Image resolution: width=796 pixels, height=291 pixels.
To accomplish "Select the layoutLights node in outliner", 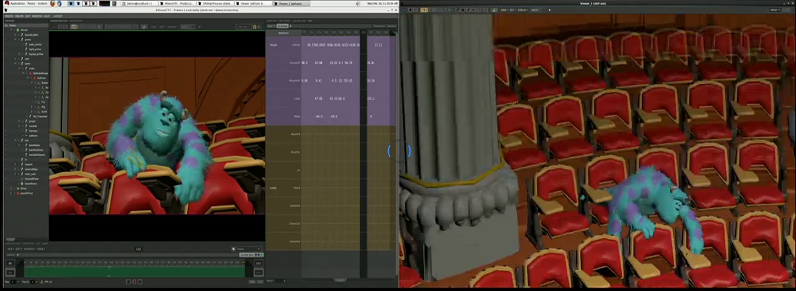I will (31, 35).
